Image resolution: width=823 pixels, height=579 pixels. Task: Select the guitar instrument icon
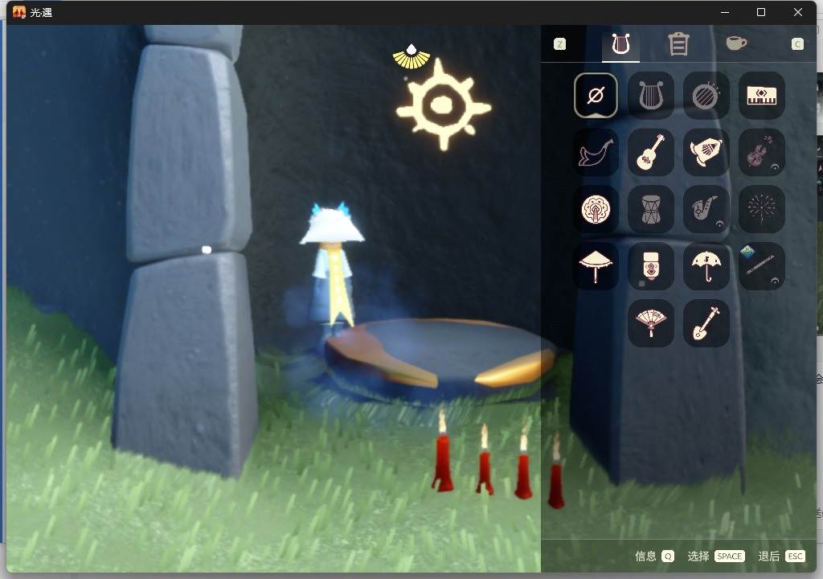tap(651, 152)
